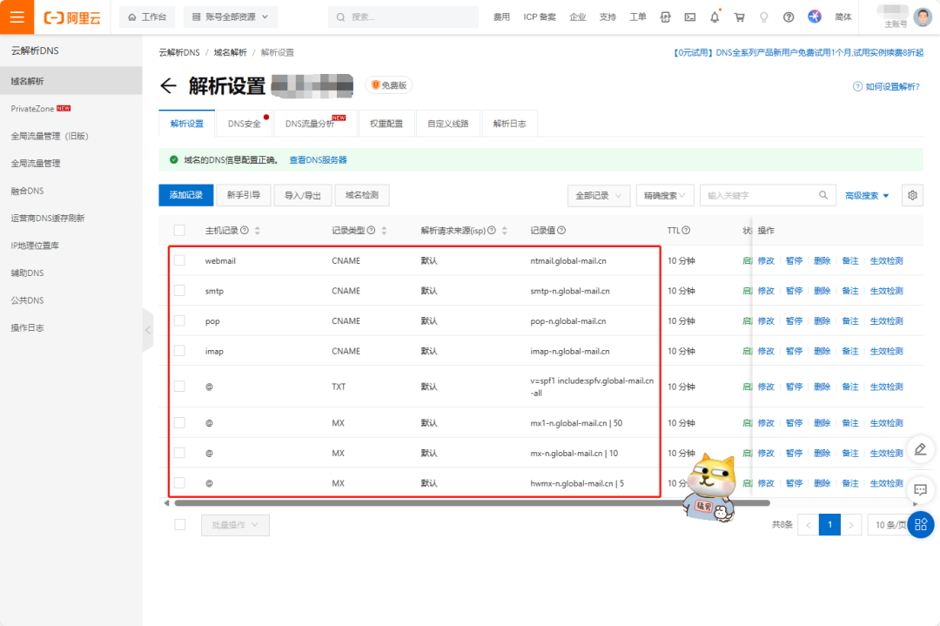Click the help question mark icon in header

click(x=789, y=17)
